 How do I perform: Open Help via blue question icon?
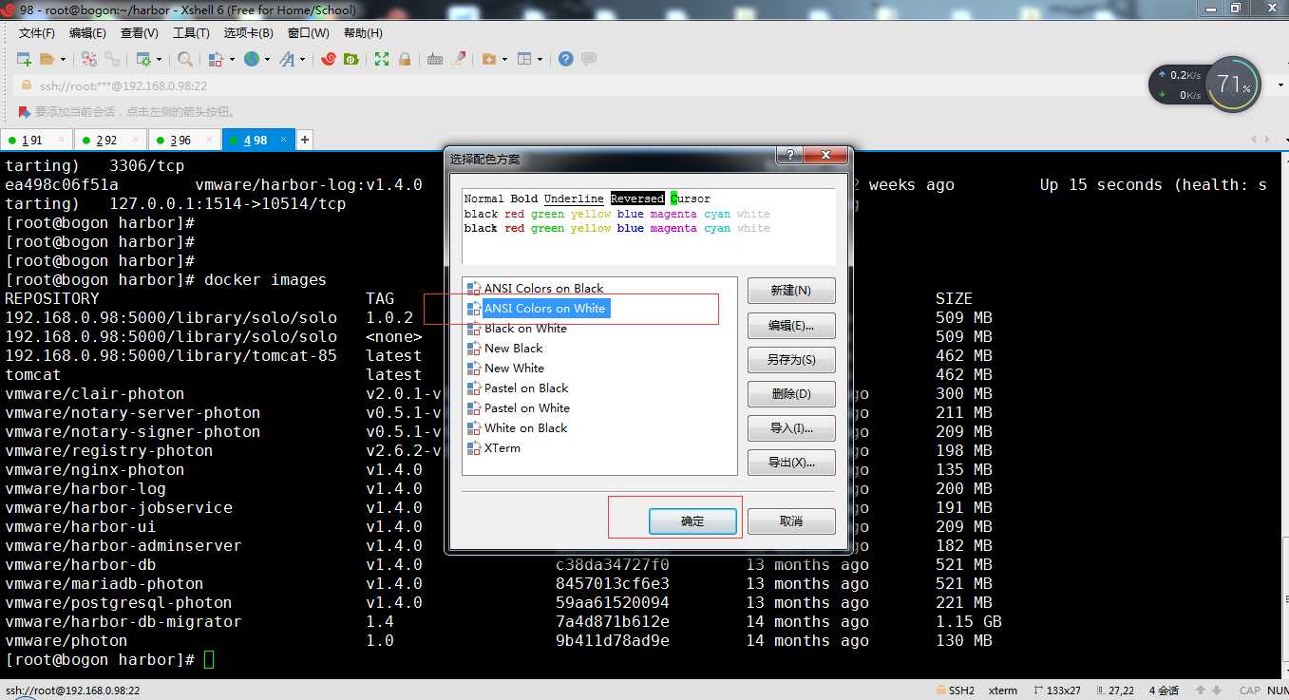(x=566, y=59)
